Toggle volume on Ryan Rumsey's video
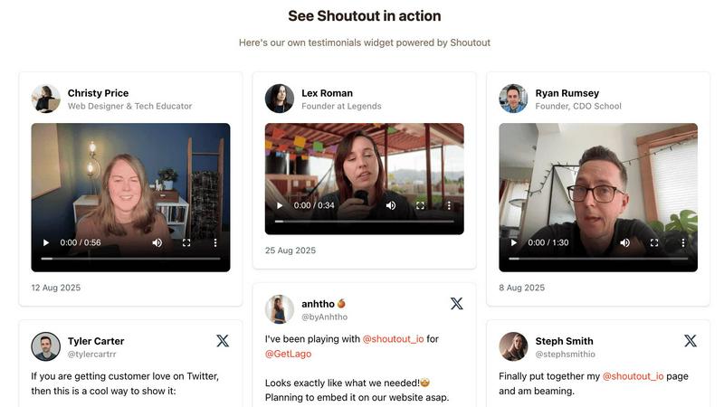The height and width of the screenshot is (407, 724). pyautogui.click(x=624, y=242)
